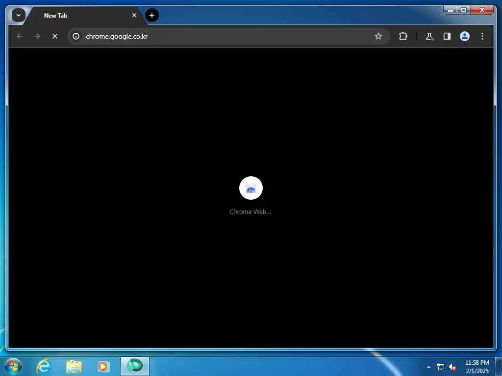The image size is (502, 376).
Task: Select the New Tab tab
Action: coord(86,15)
